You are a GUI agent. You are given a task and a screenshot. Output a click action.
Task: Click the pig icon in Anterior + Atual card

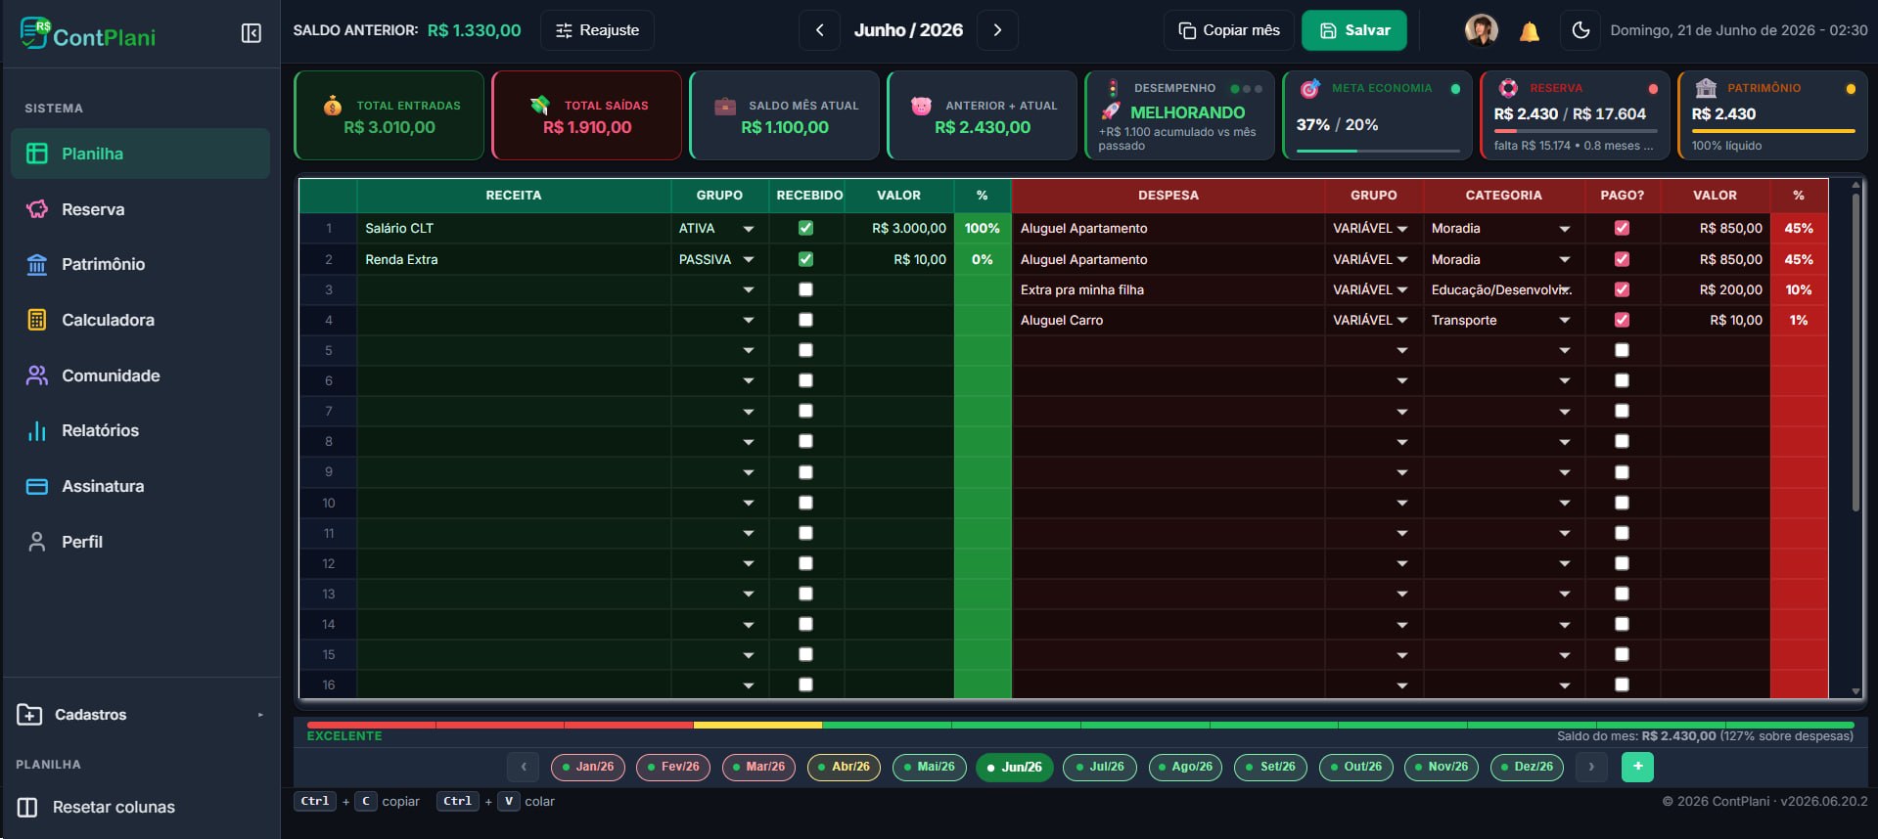click(x=921, y=106)
